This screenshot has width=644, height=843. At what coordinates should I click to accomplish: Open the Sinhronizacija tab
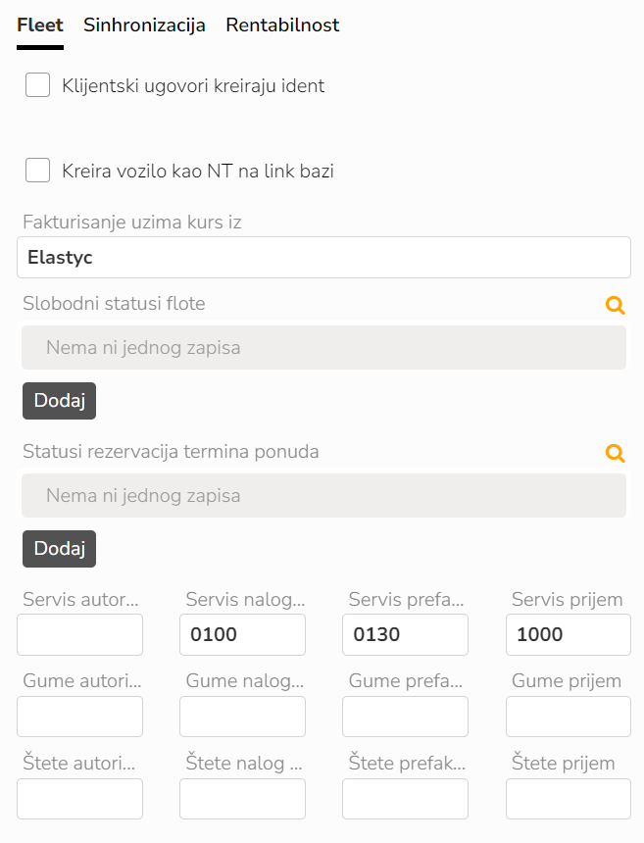pos(144,25)
